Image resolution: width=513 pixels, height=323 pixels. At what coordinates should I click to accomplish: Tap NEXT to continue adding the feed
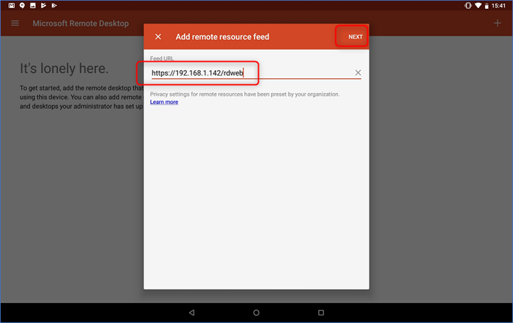coord(355,37)
